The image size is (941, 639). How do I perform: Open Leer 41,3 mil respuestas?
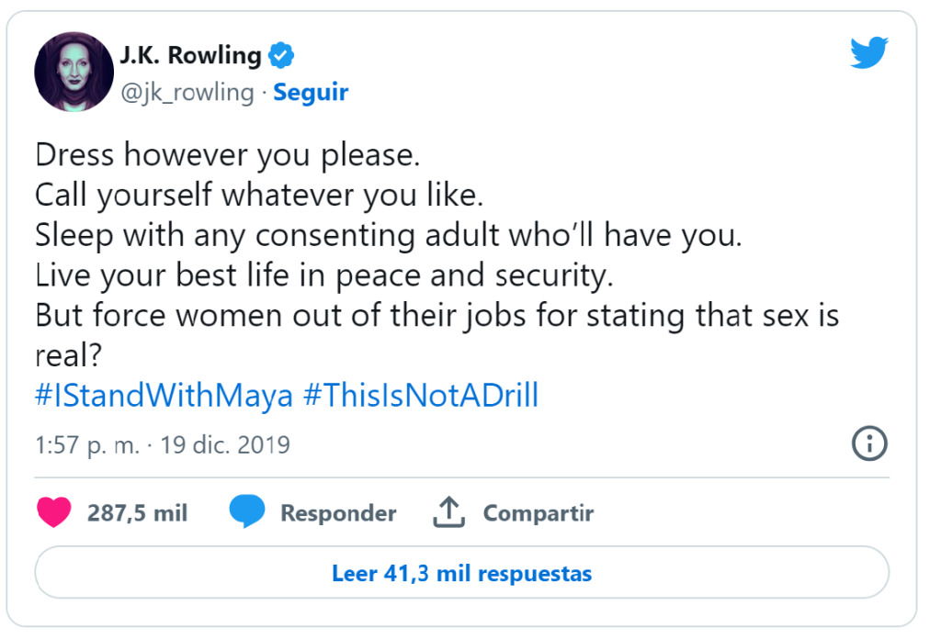tap(461, 574)
